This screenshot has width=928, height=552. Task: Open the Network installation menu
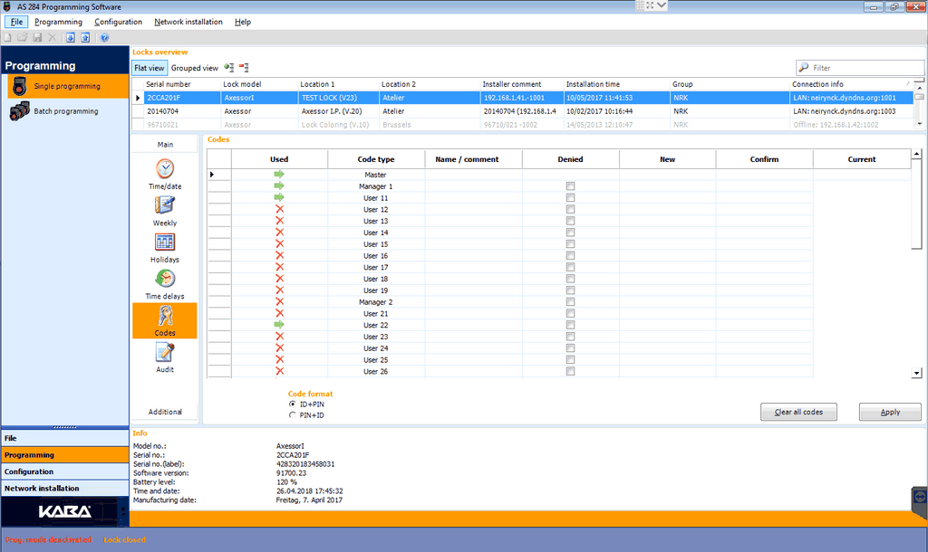tap(188, 22)
